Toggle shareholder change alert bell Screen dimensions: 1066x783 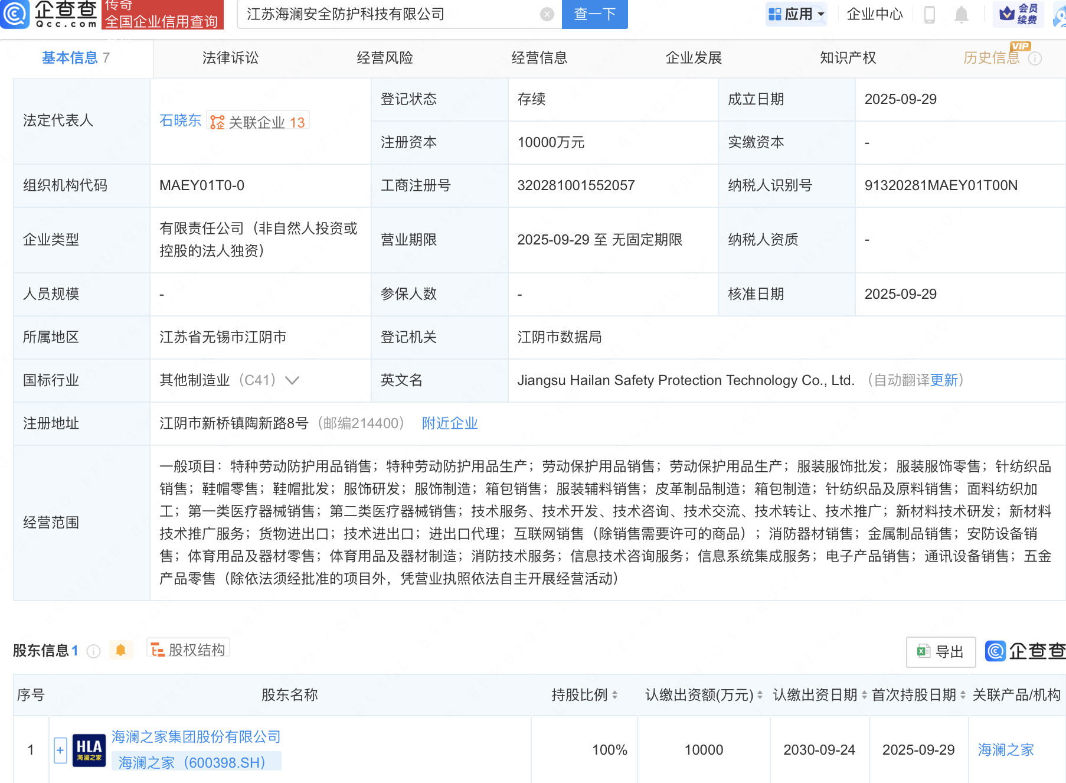pyautogui.click(x=120, y=650)
